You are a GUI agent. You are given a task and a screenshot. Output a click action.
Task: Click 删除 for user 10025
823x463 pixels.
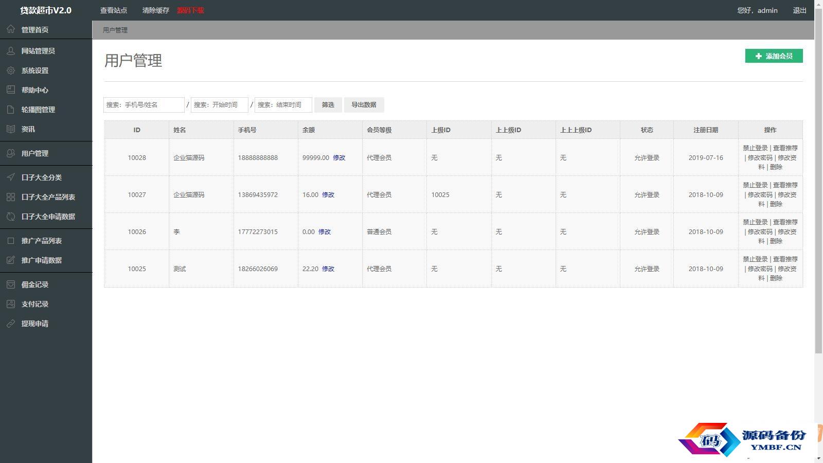point(776,278)
